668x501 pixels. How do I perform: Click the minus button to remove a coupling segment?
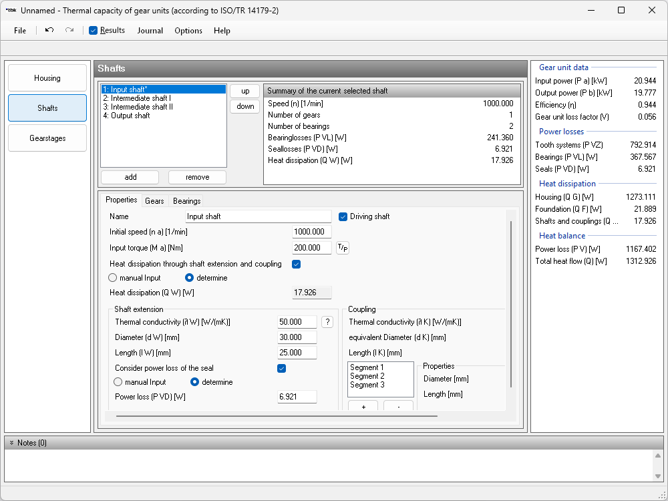(398, 407)
